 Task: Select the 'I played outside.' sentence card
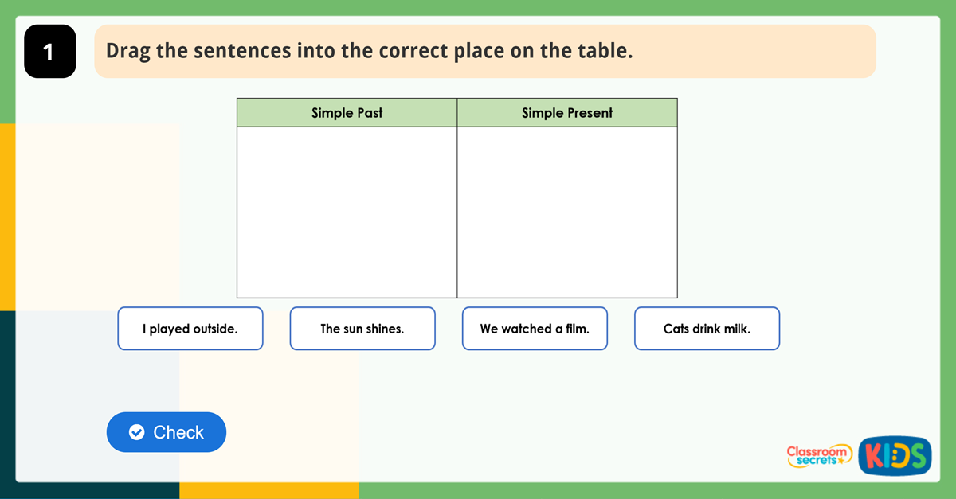click(x=190, y=328)
